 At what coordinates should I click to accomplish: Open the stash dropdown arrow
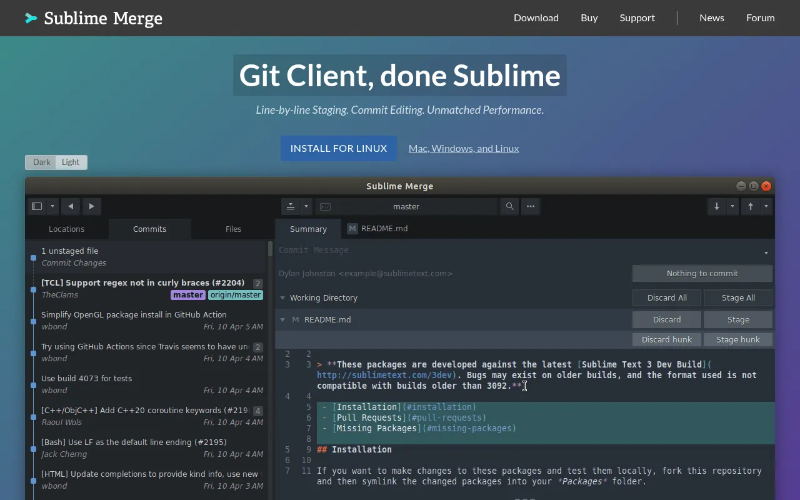coord(306,206)
